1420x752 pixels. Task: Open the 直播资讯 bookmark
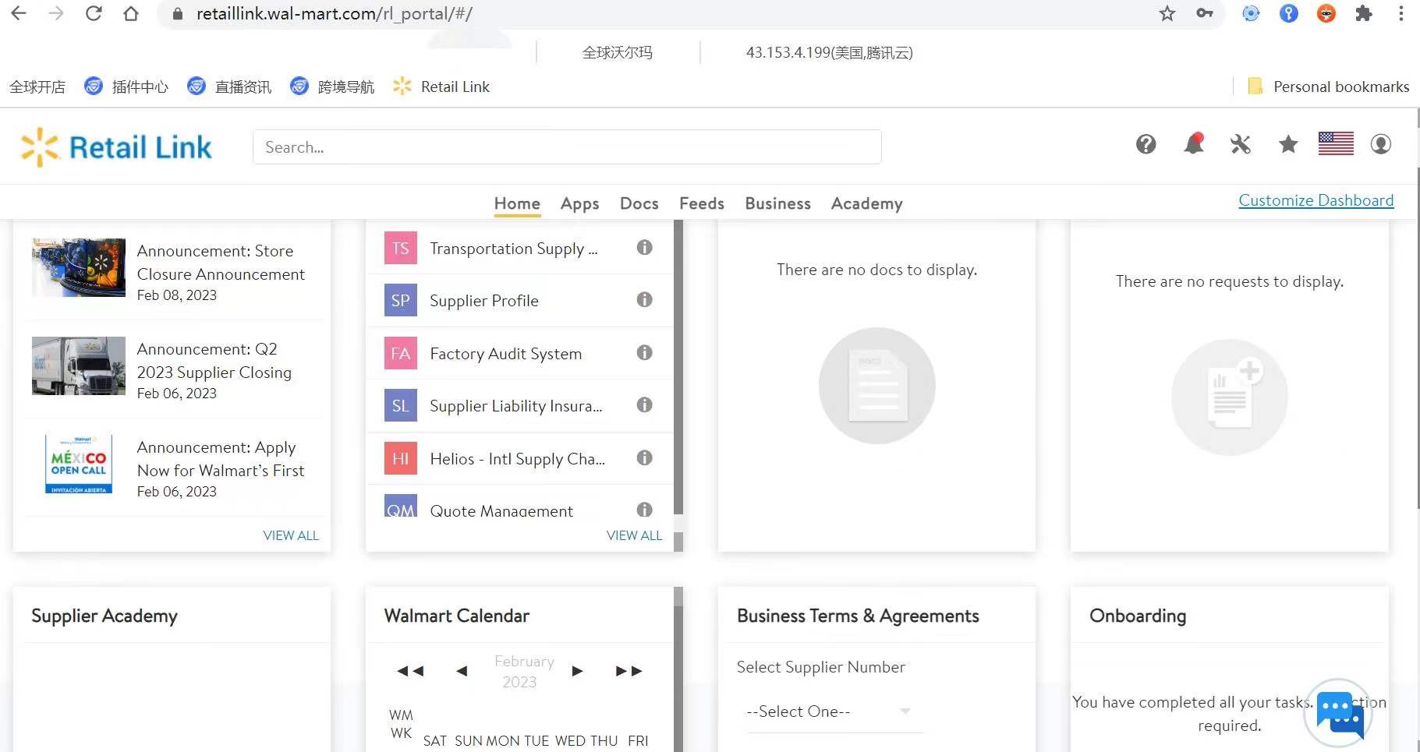[229, 86]
